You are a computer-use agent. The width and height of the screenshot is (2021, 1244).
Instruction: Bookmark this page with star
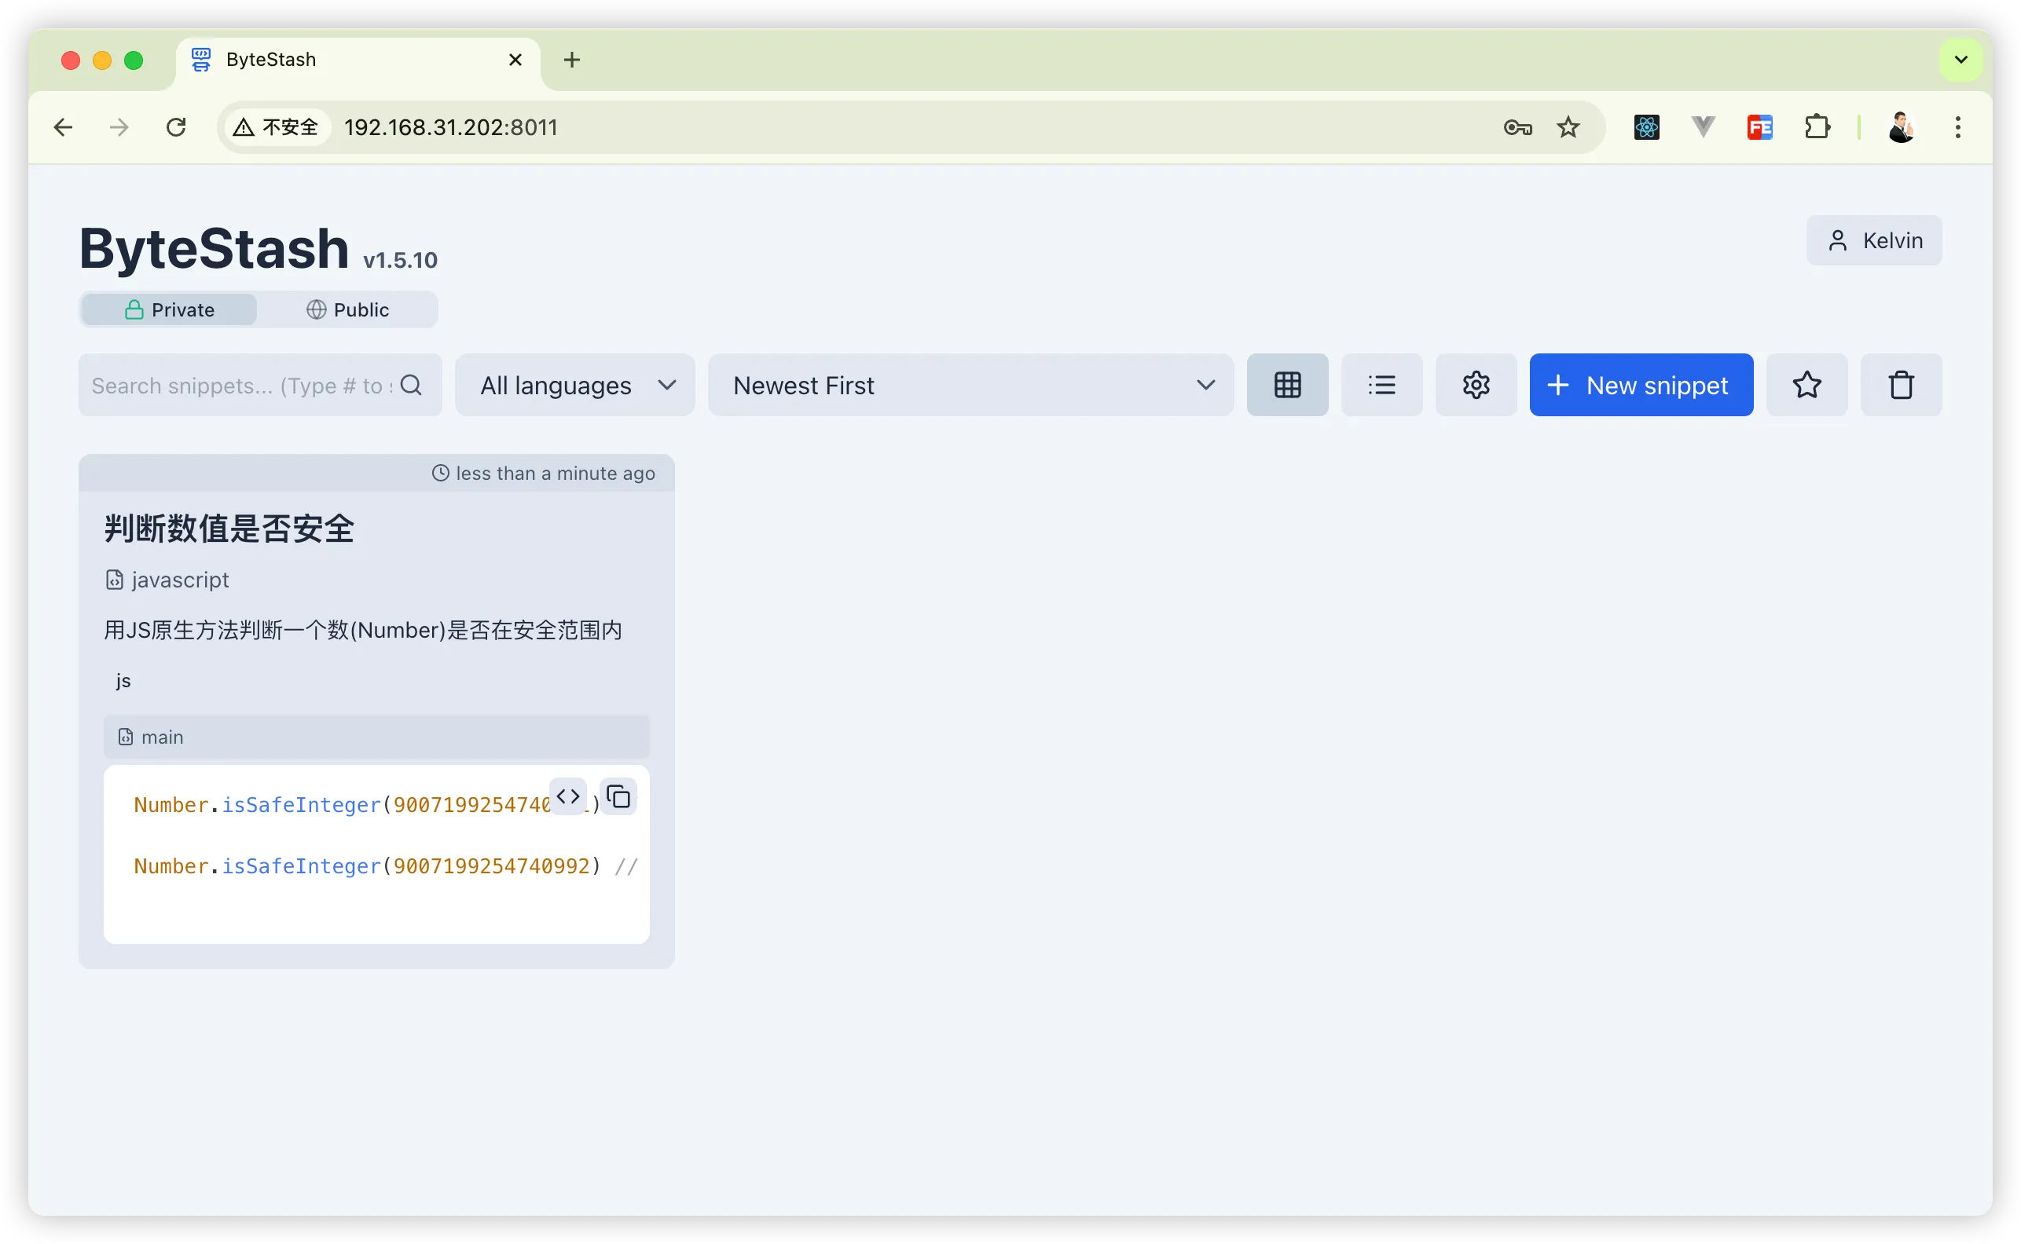[1568, 127]
